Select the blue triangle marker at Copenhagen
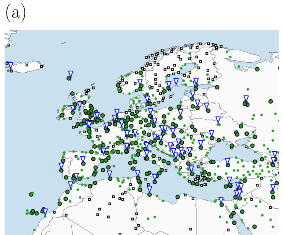 click(x=147, y=99)
